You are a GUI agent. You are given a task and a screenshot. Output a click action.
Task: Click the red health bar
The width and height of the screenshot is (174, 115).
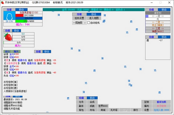coord(20,15)
